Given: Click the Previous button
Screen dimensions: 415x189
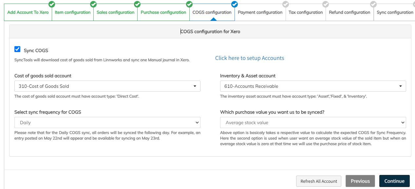Looking at the screenshot, I should (x=360, y=181).
